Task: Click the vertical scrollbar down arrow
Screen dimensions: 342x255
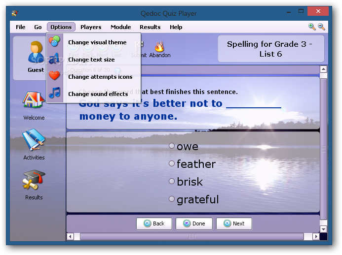Action: pyautogui.click(x=323, y=229)
